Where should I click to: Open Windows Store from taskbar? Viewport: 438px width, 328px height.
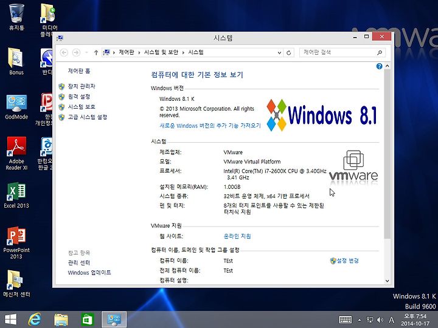pyautogui.click(x=88, y=319)
